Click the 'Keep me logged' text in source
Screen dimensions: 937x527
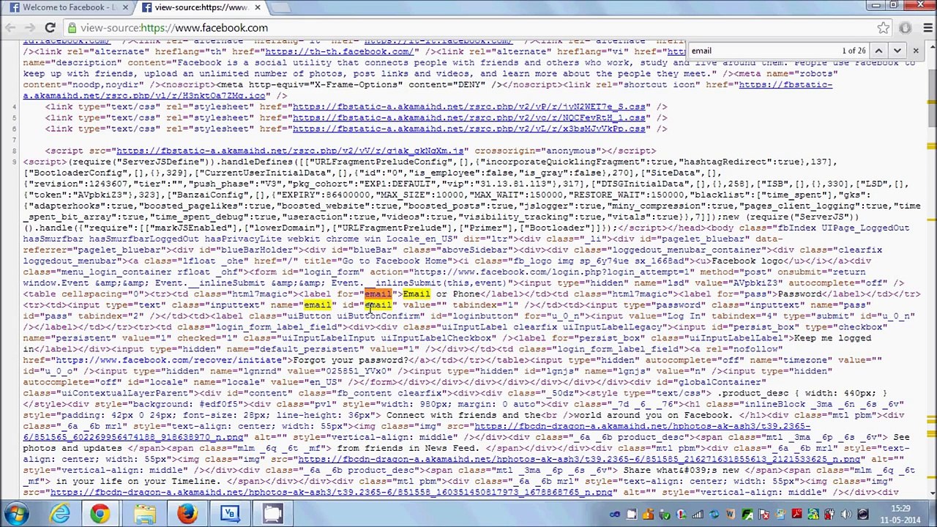pyautogui.click(x=832, y=338)
